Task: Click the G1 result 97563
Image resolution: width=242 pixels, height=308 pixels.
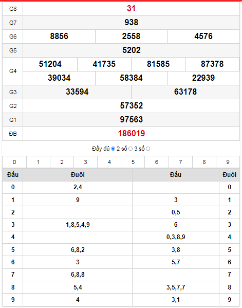Action: pos(132,120)
